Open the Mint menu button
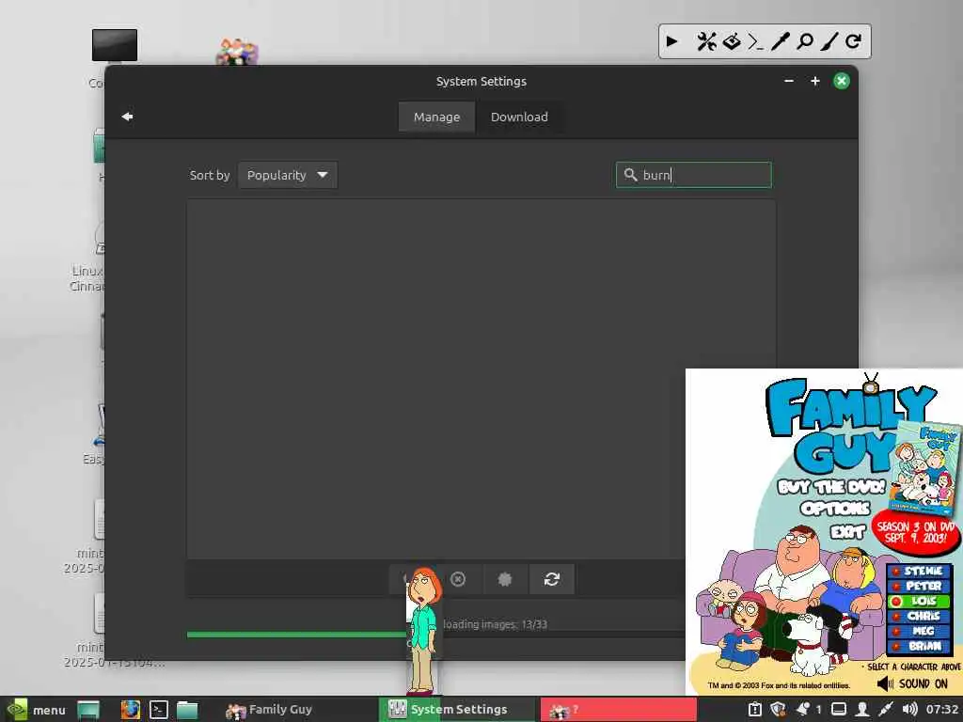 click(x=35, y=710)
